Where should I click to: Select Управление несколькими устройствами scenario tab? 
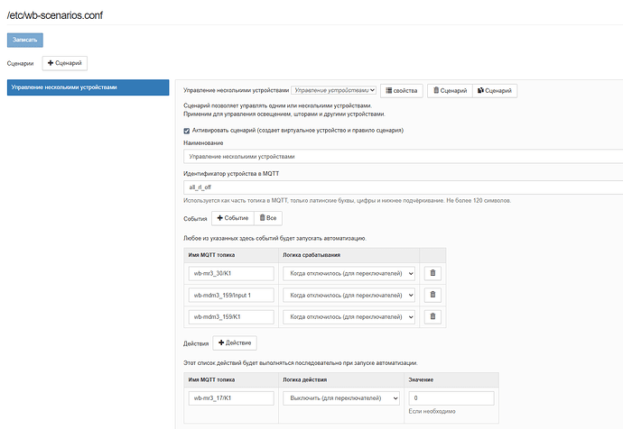88,87
